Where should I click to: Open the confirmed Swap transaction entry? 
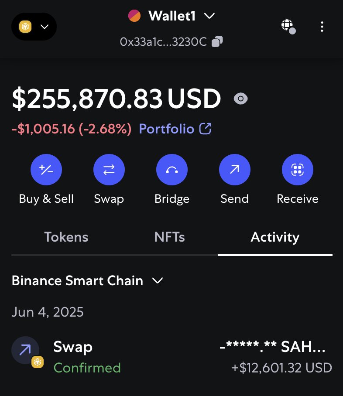171,357
